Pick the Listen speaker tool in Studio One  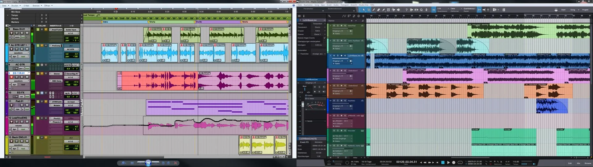[x=398, y=10]
